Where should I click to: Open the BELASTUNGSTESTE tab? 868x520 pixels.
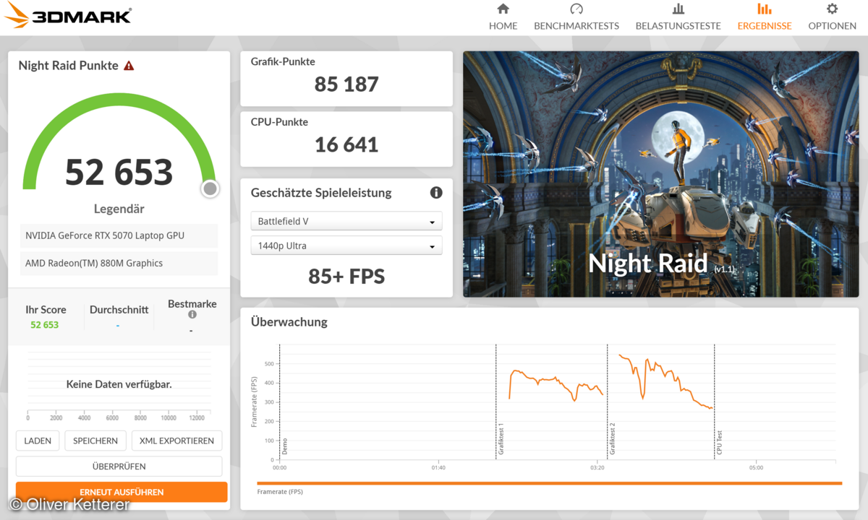678,26
